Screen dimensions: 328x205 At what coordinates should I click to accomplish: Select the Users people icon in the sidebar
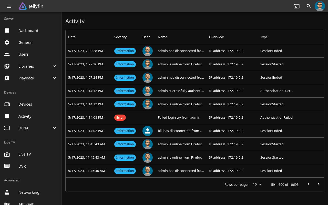[7, 54]
